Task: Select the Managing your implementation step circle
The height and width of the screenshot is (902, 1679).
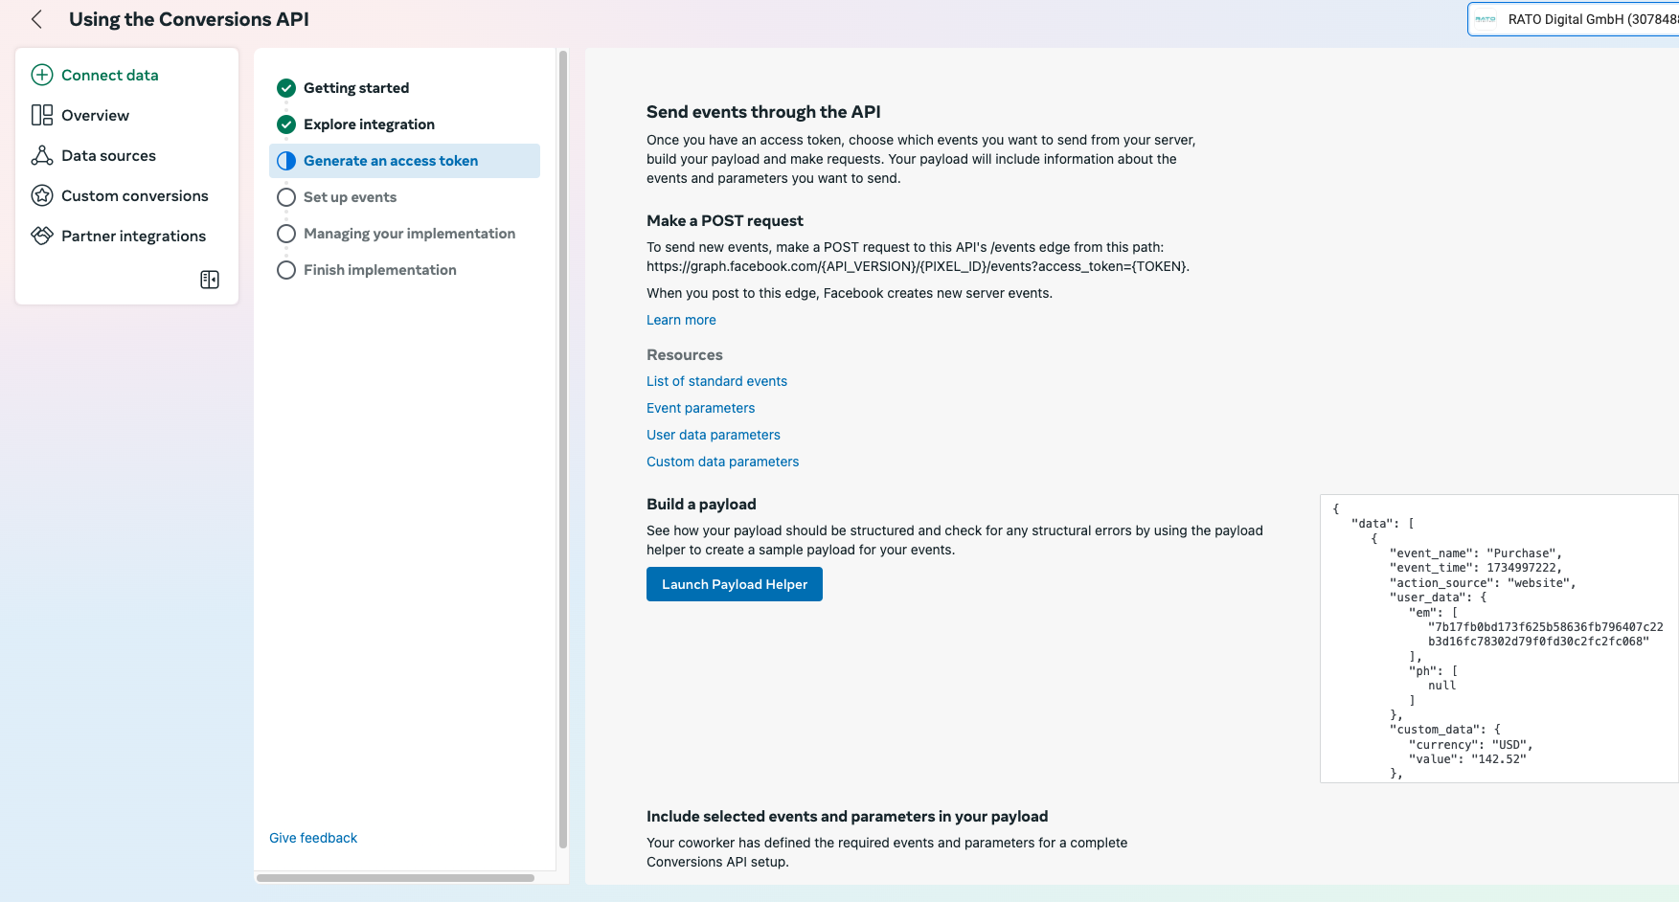Action: click(285, 233)
